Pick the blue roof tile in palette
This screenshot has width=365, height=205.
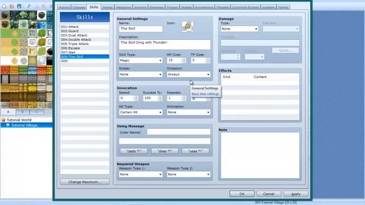[x=32, y=69]
